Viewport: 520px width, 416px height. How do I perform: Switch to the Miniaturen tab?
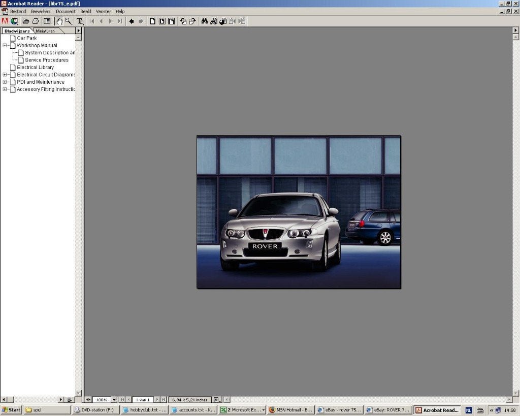point(45,31)
